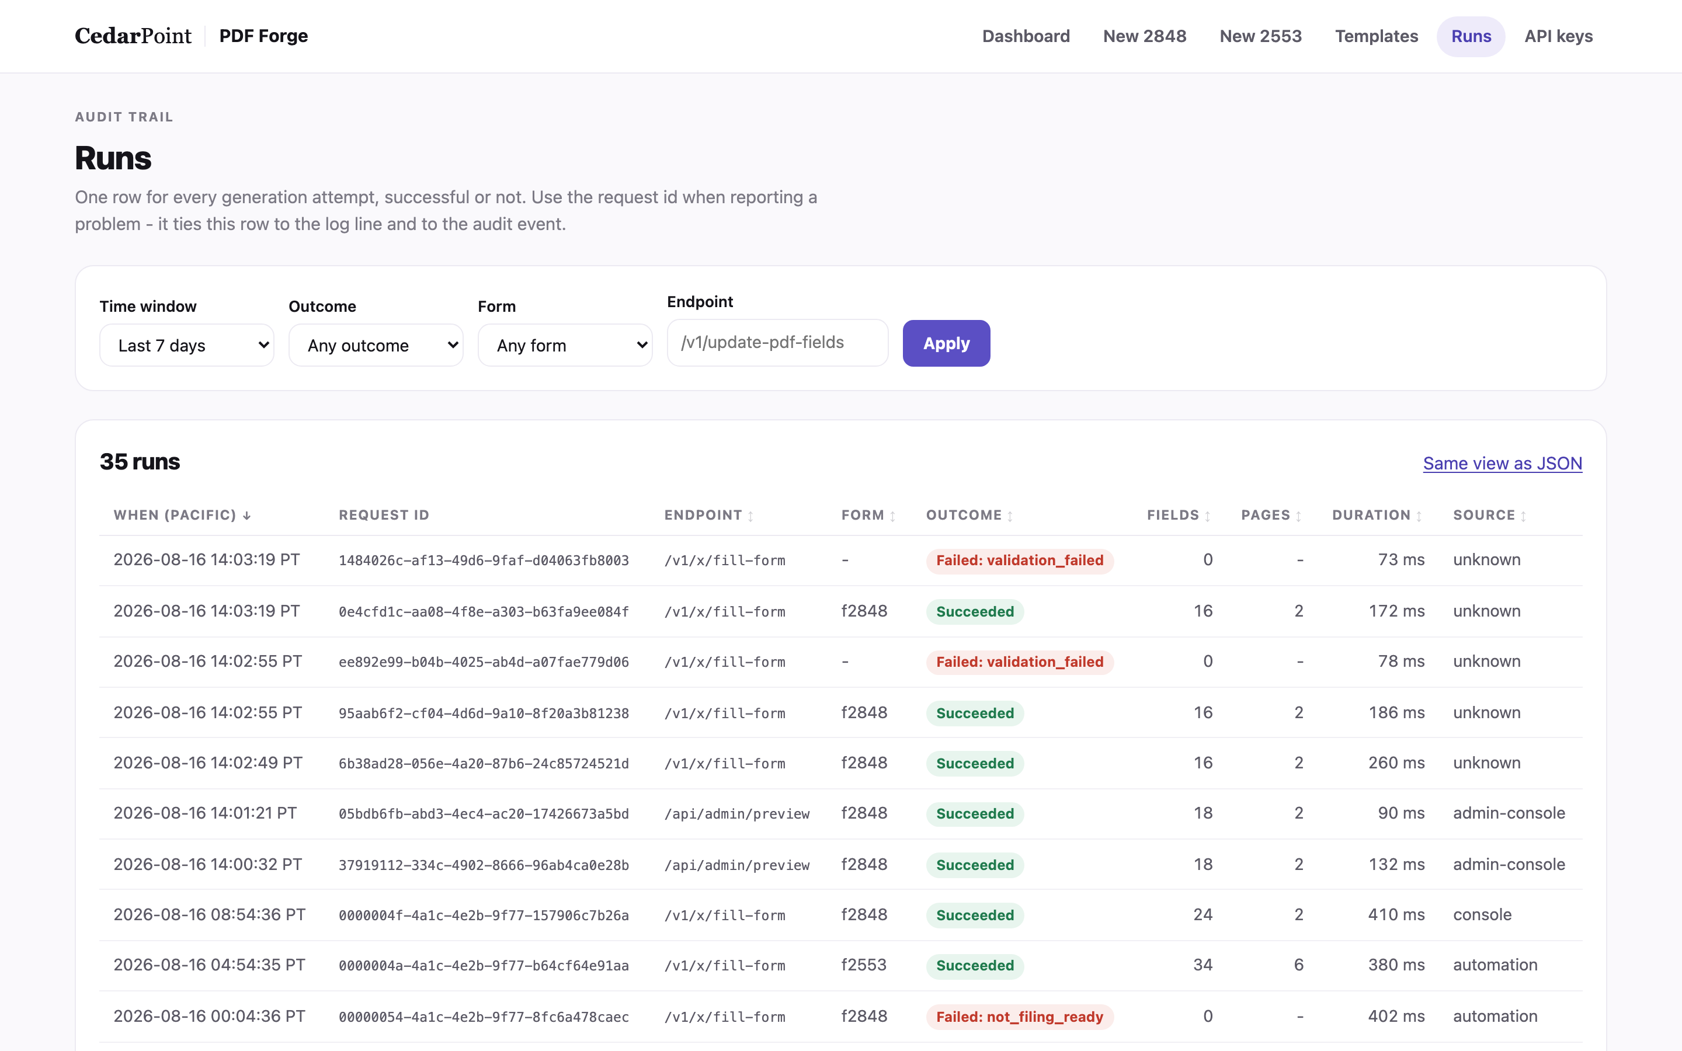1682x1051 pixels.
Task: Expand the Outcome filter dropdown
Action: [376, 344]
